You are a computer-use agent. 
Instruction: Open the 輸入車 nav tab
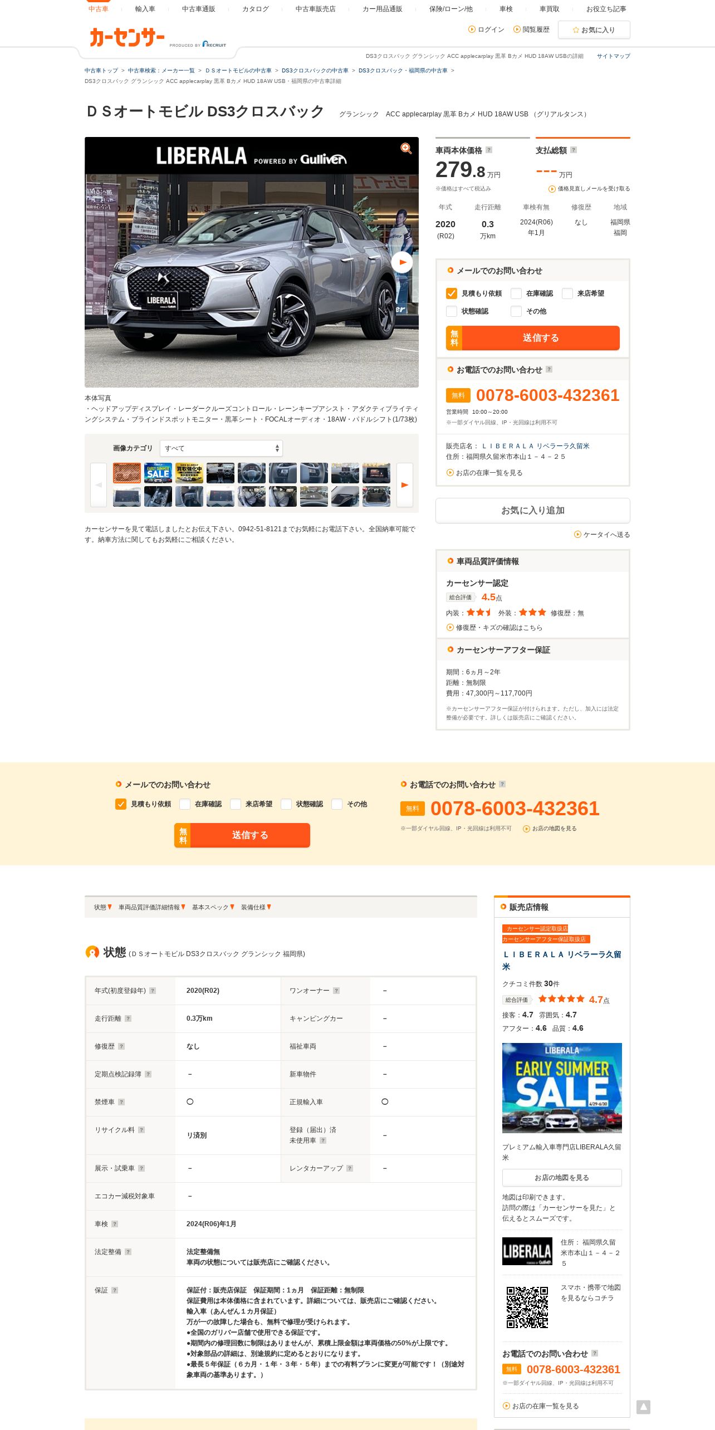coord(145,9)
